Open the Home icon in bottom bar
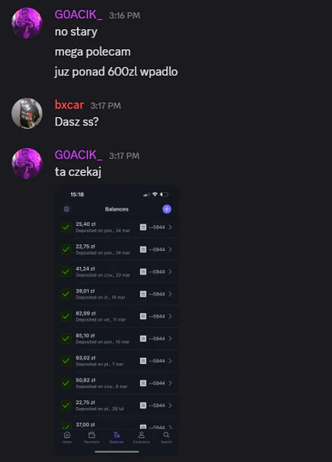The image size is (332, 462). (x=66, y=437)
